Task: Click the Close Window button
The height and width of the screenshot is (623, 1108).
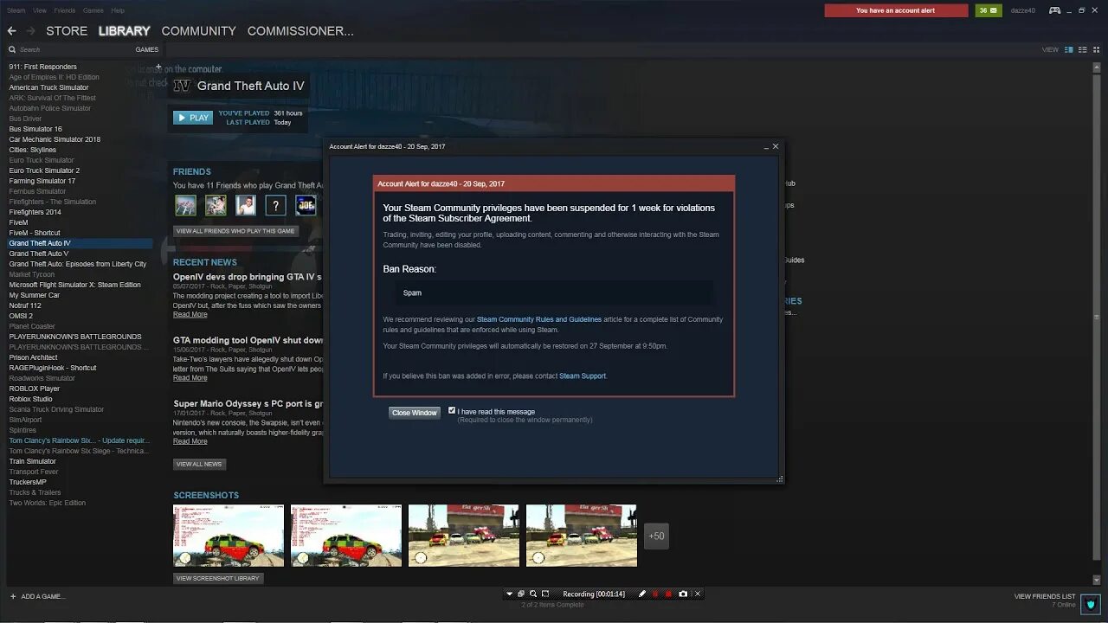Action: tap(415, 413)
